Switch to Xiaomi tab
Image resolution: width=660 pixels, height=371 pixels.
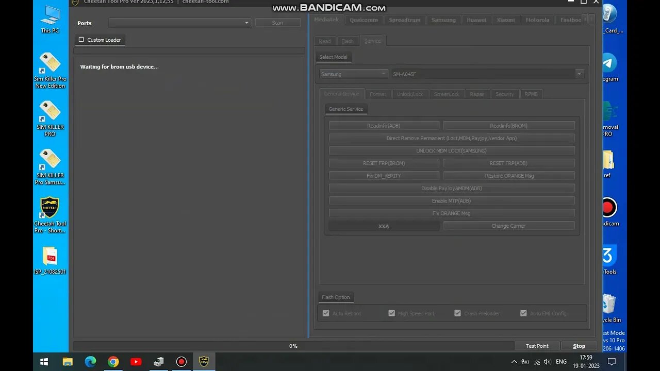[506, 20]
